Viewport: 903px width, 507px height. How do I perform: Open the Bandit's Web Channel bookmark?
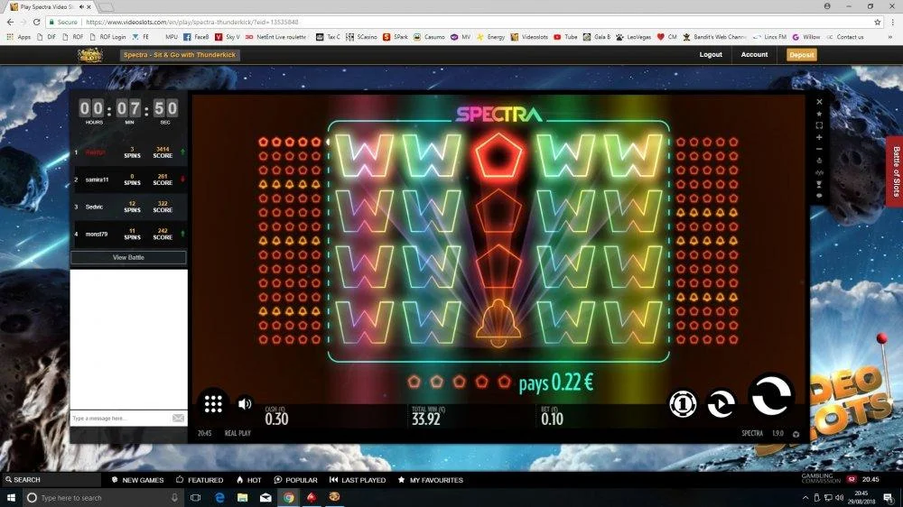[714, 37]
